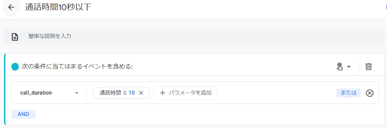Open the call_duration event dropdown
This screenshot has width=387, height=128.
click(49, 93)
